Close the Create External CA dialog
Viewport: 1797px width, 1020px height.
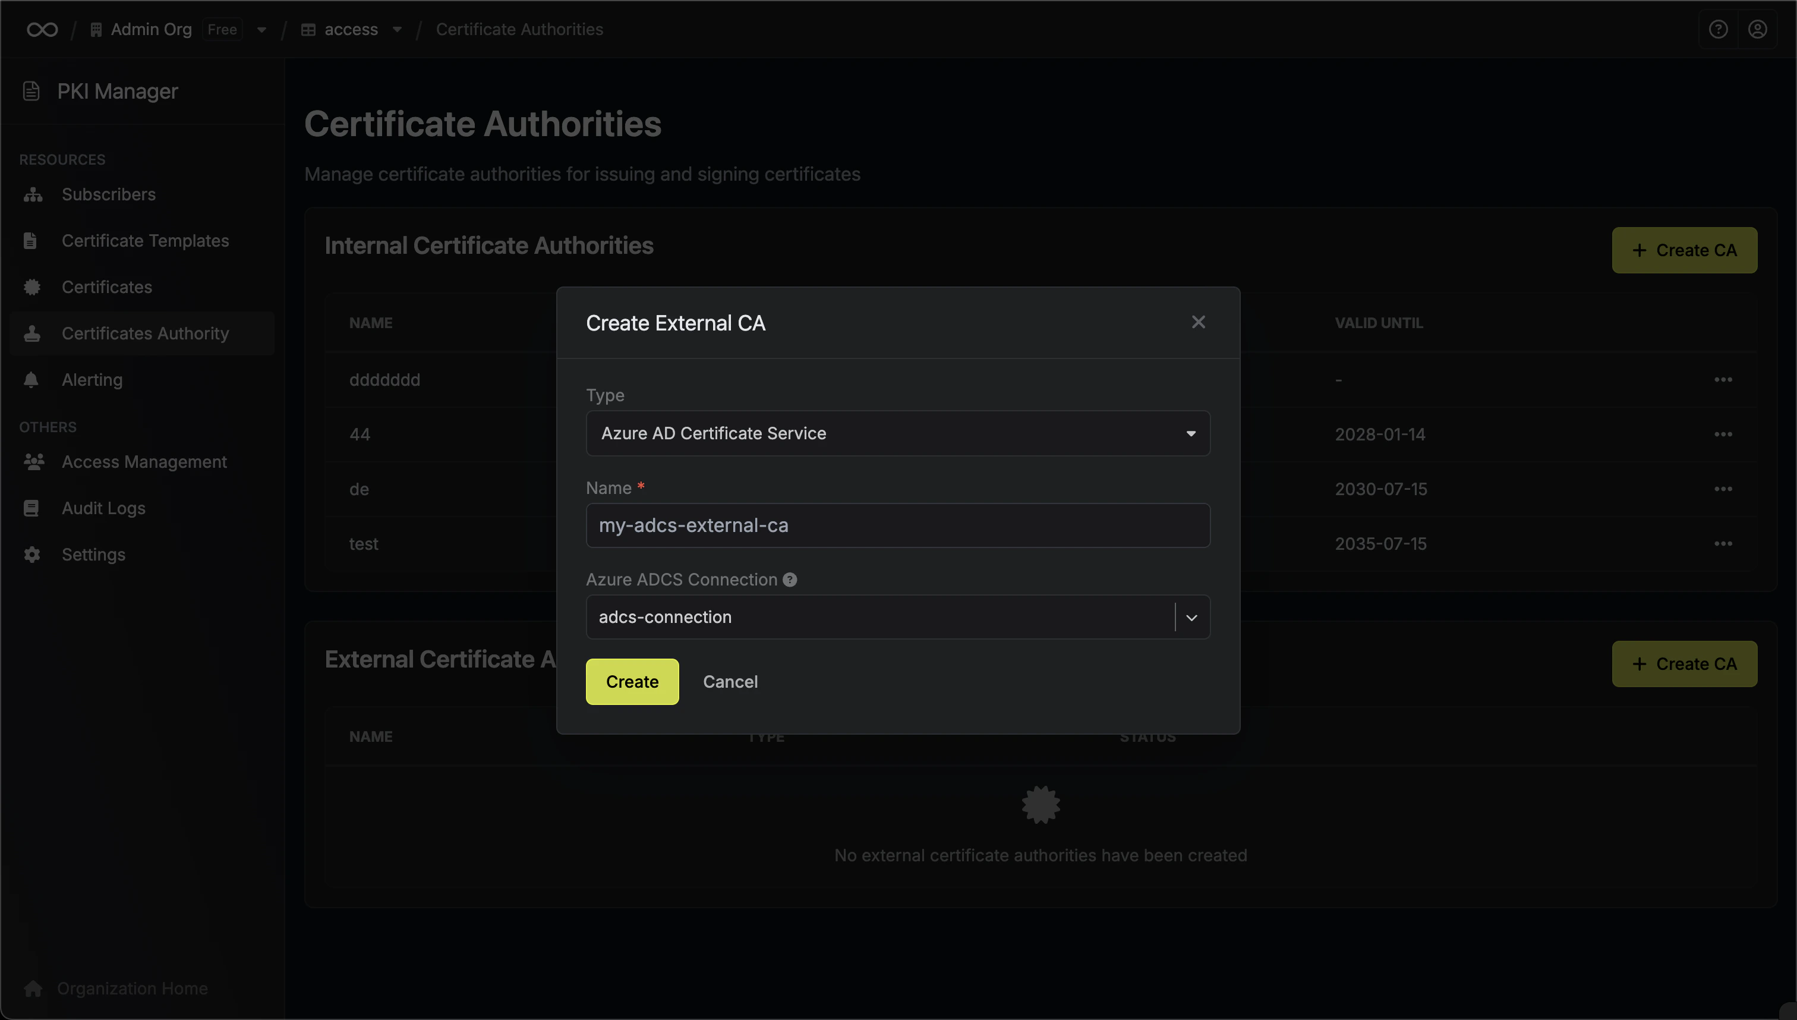pos(1198,322)
